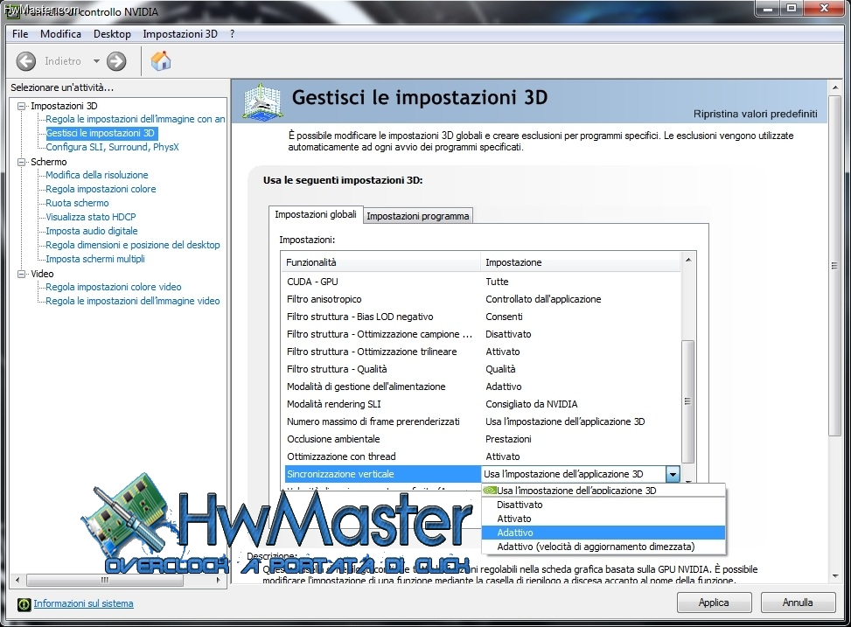The width and height of the screenshot is (851, 627).
Task: Open Imposta schermi multipli
Action: pos(95,259)
